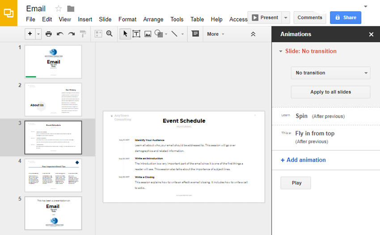The height and width of the screenshot is (235, 380).
Task: Select the paint format tool
Action: (x=83, y=34)
